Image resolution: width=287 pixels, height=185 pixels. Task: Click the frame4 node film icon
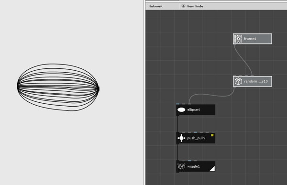[238, 39]
